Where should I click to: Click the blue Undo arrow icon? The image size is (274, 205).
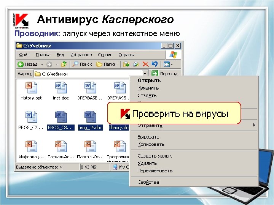pyautogui.click(x=155, y=64)
